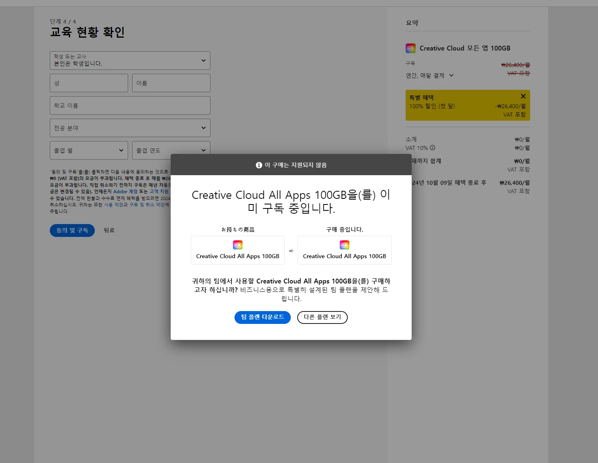The height and width of the screenshot is (463, 598).
Task: Click the 학교 이름 input field
Action: [130, 105]
